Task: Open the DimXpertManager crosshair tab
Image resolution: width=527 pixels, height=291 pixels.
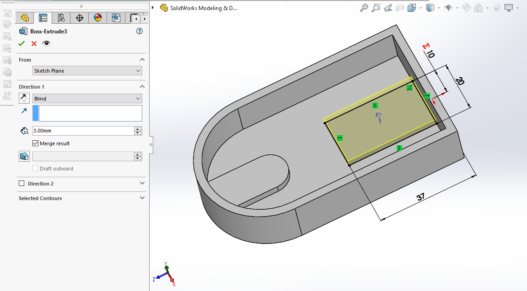Action: (80, 18)
